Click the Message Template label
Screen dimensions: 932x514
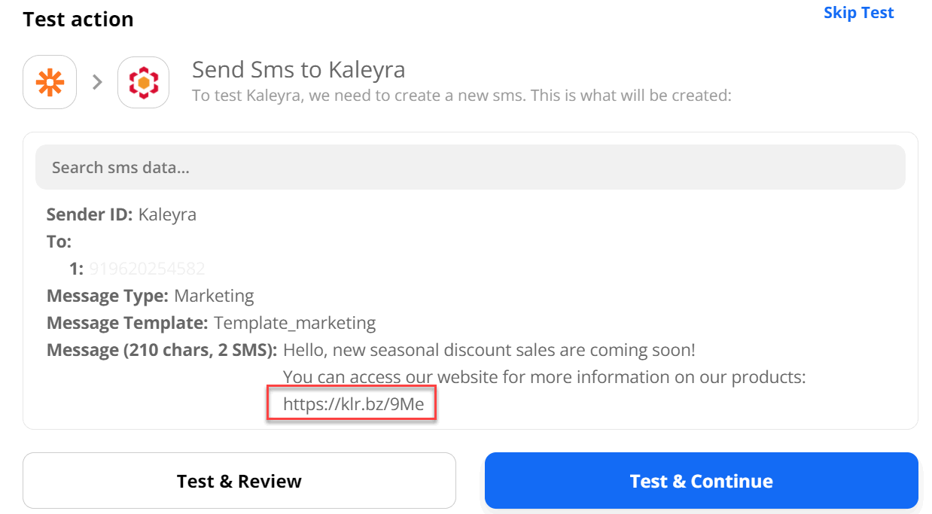127,323
